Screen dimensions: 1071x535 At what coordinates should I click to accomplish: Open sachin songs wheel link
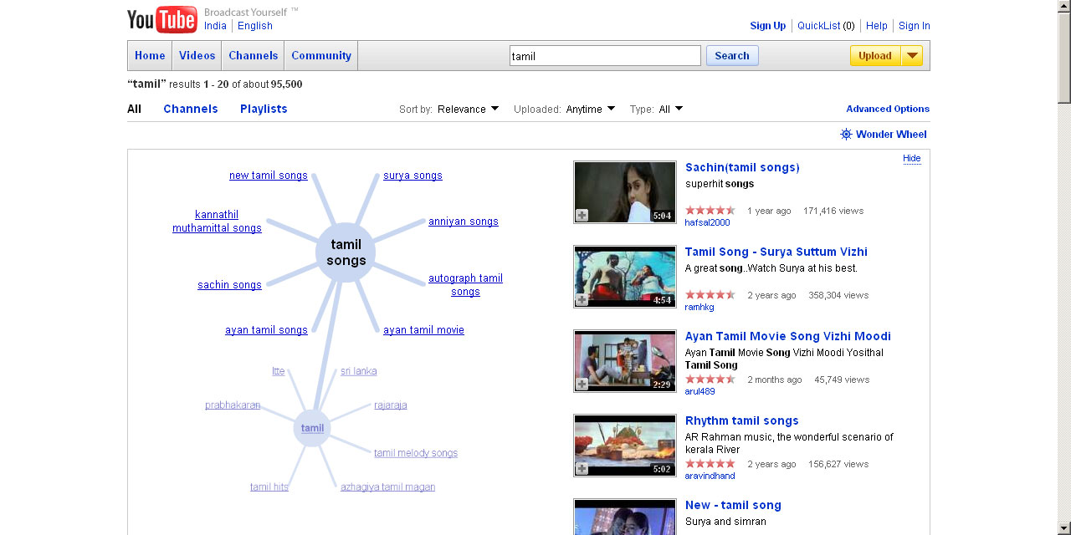tap(229, 285)
